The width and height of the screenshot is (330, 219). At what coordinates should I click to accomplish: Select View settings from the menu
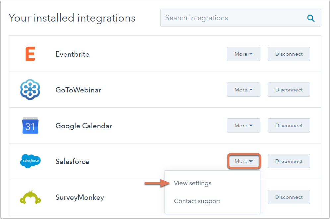193,183
